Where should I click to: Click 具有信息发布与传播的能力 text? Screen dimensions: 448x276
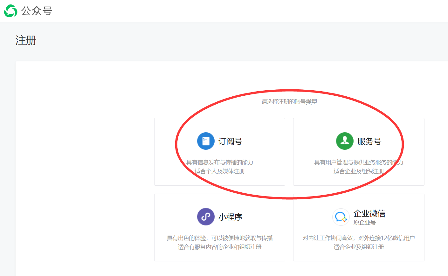pos(219,162)
